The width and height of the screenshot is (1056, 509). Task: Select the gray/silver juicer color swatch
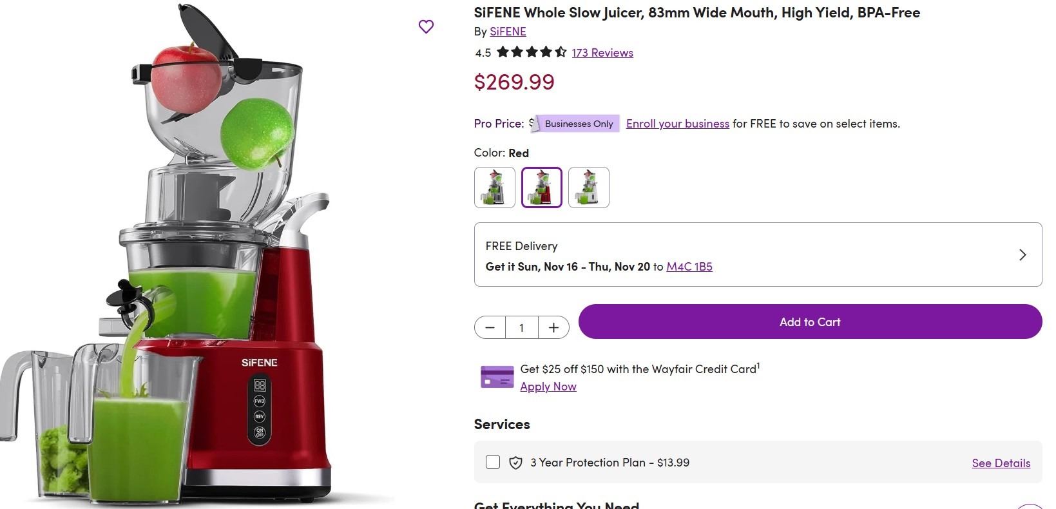[495, 187]
